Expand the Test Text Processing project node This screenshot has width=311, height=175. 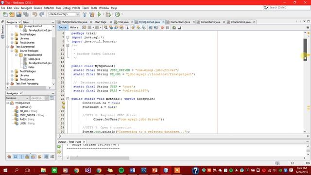tap(8, 84)
